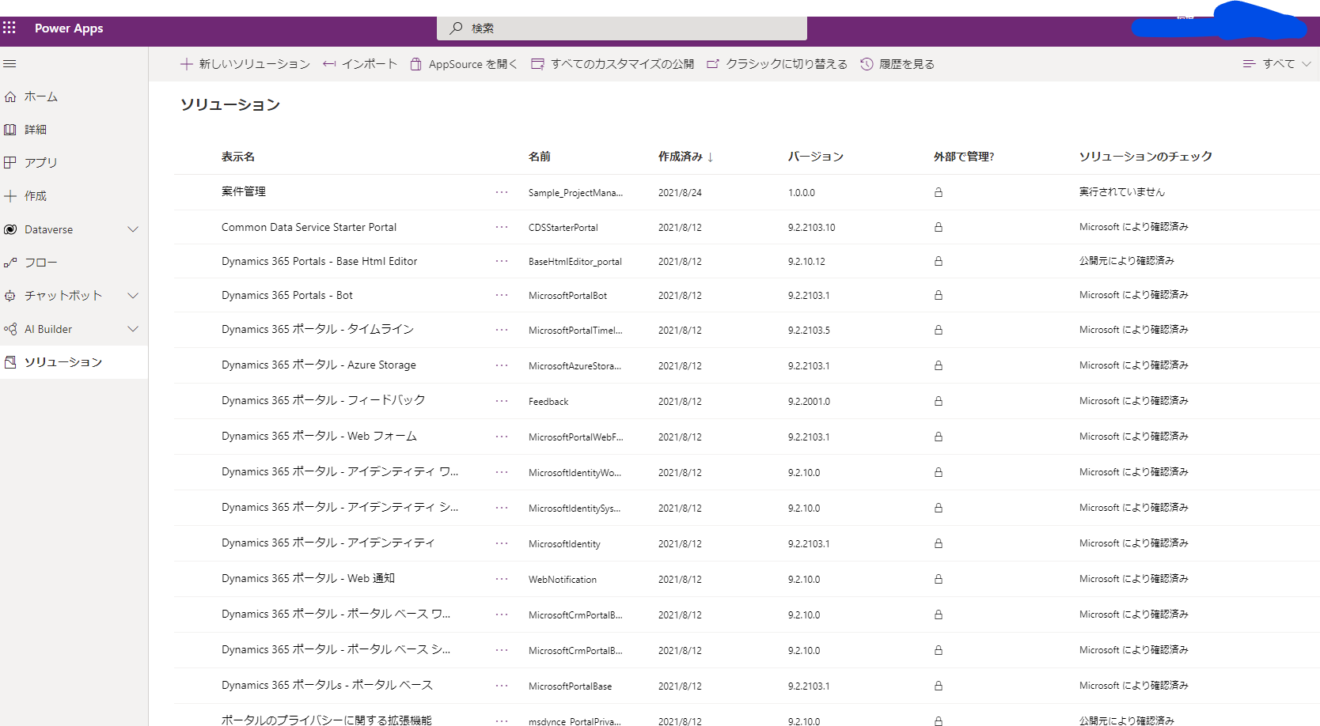Screen dimensions: 1320x726
Task: Select 作成 in the sidebar
Action: (x=74, y=195)
